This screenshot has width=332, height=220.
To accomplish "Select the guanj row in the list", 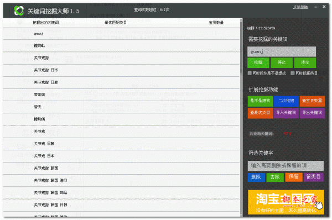I will tap(121, 34).
